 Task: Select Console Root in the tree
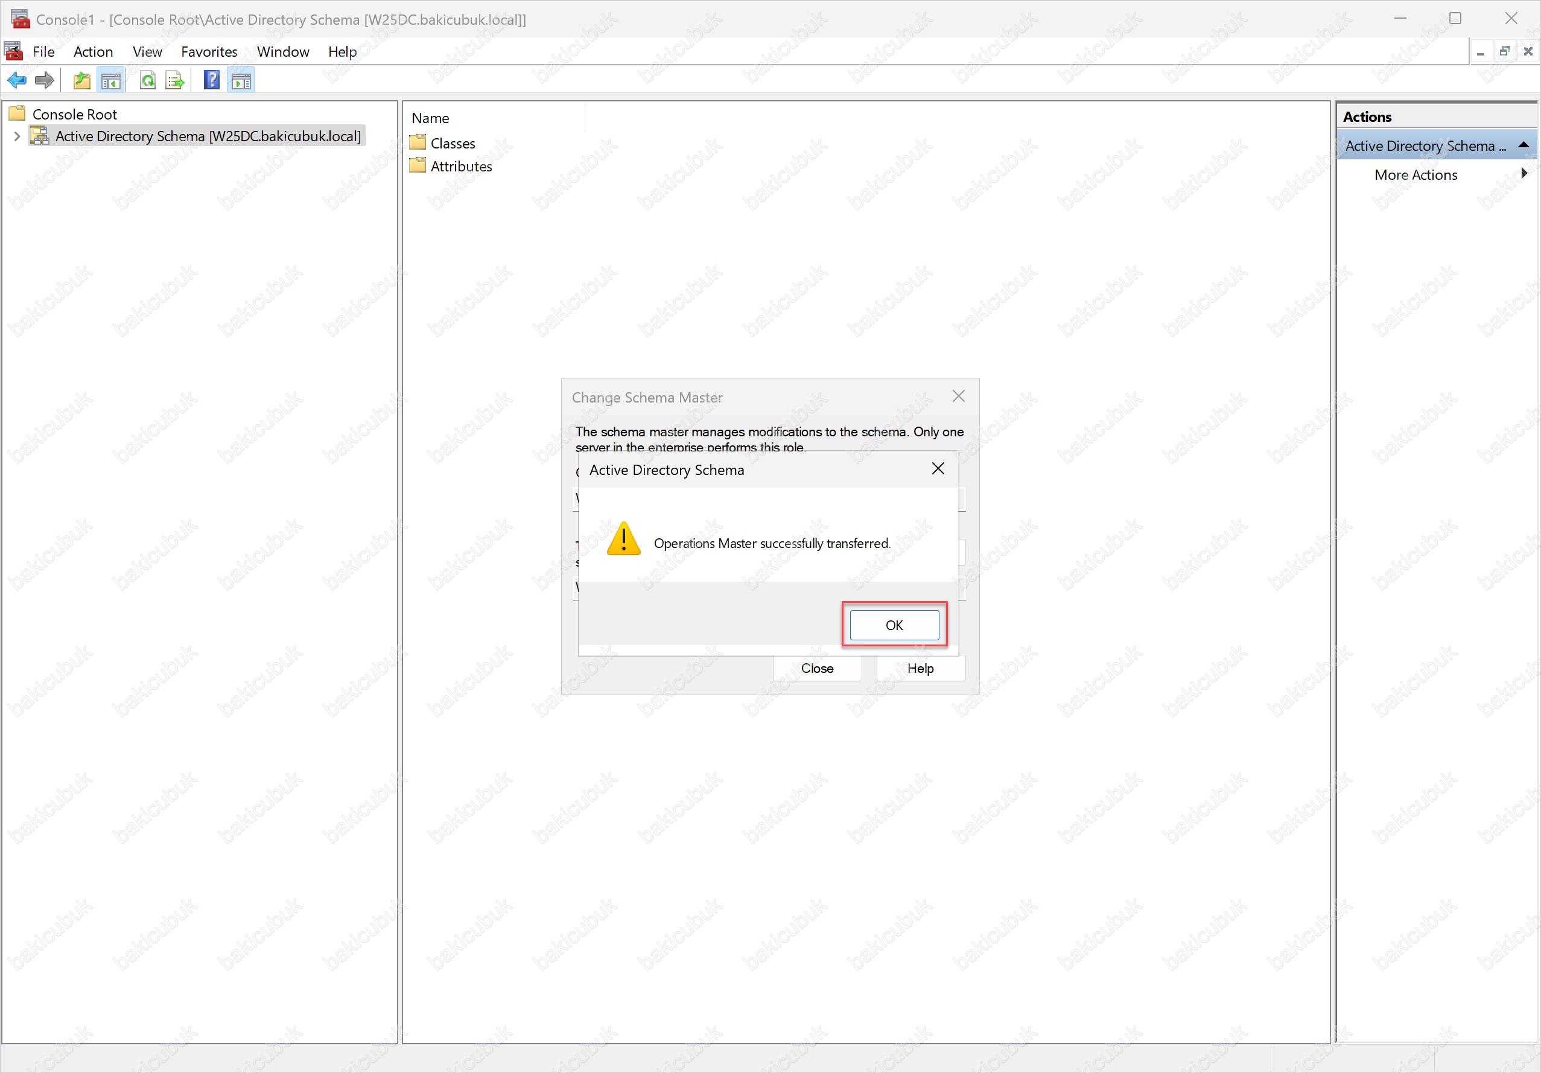point(74,114)
